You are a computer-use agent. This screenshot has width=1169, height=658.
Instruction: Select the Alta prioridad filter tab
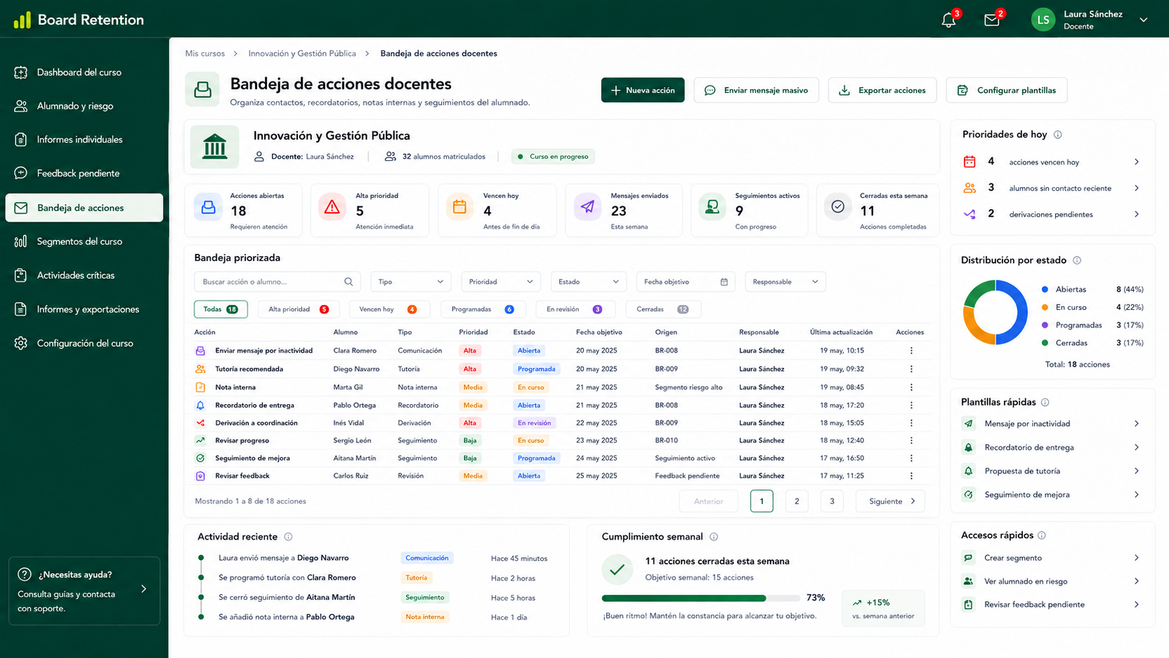[x=299, y=309]
